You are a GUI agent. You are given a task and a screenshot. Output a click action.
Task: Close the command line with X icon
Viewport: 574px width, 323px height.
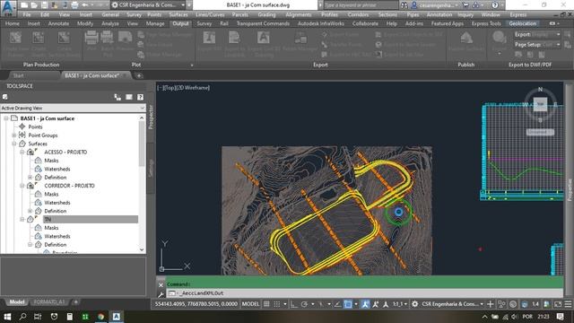click(x=161, y=284)
